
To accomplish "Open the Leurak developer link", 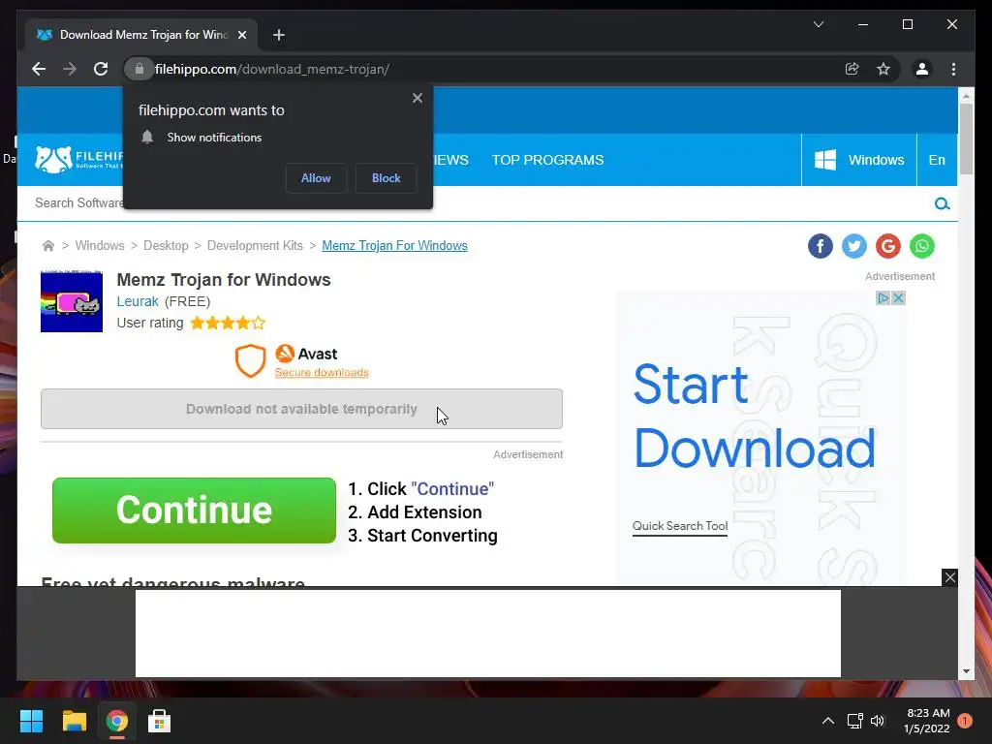I will coord(138,302).
